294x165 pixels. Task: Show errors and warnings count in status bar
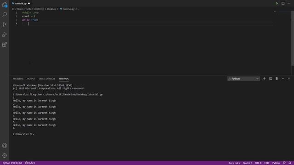(30, 163)
